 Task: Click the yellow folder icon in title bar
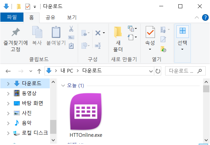pos(18,6)
